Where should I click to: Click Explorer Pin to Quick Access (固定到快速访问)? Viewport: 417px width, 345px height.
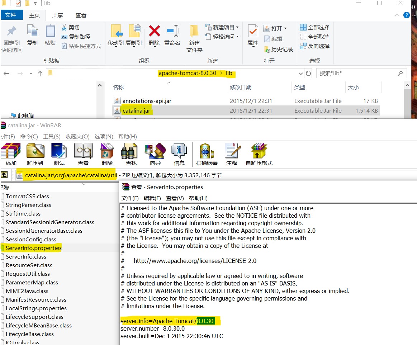(x=12, y=39)
